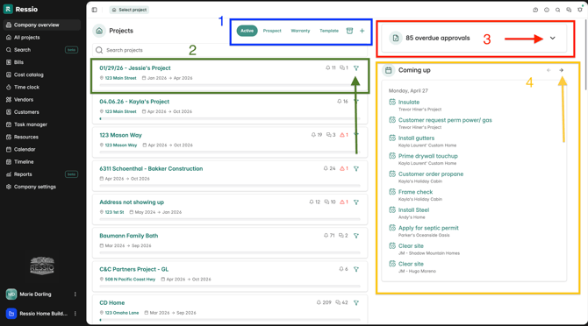Image resolution: width=588 pixels, height=326 pixels.
Task: Open the notifications bell in top bar
Action: click(x=580, y=10)
